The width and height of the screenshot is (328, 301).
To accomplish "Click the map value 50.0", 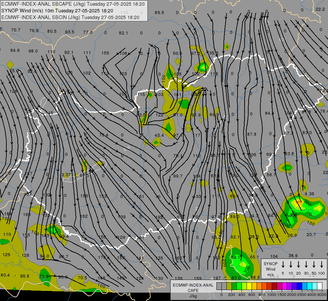I will point(177,53).
